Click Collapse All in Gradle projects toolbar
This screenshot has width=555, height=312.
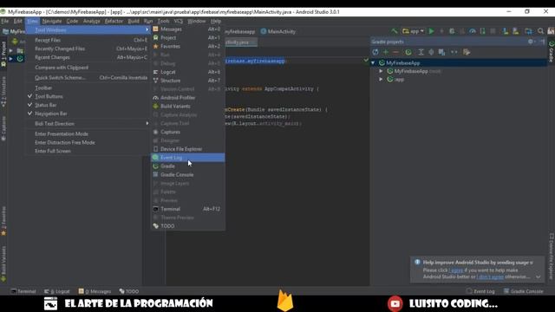point(431,52)
